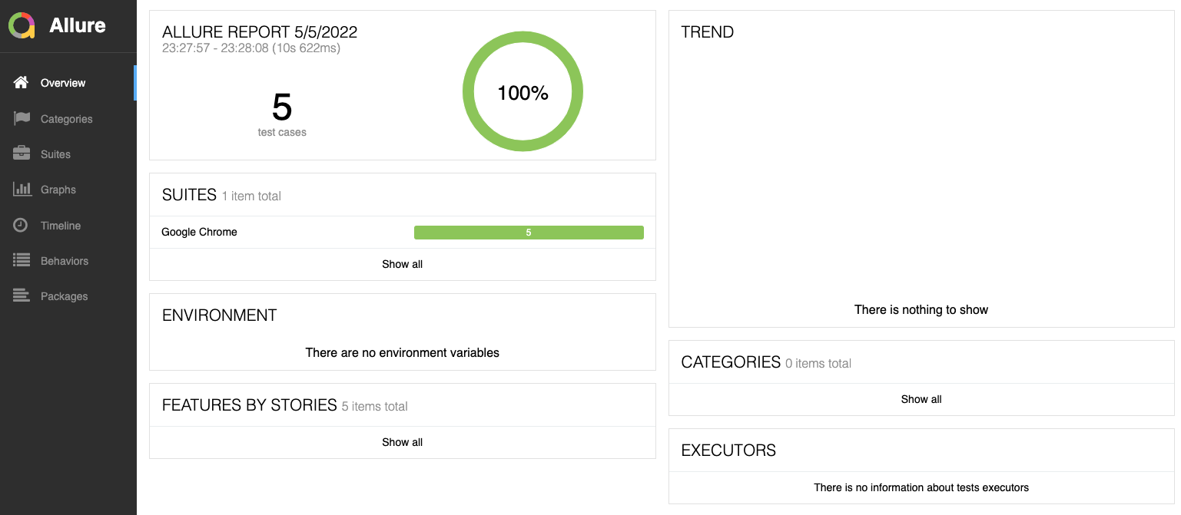Show all suites
1181x515 pixels.
[402, 264]
